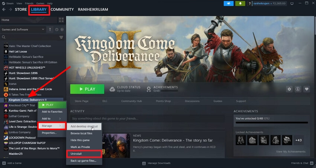Open the DLC link

point(105,101)
